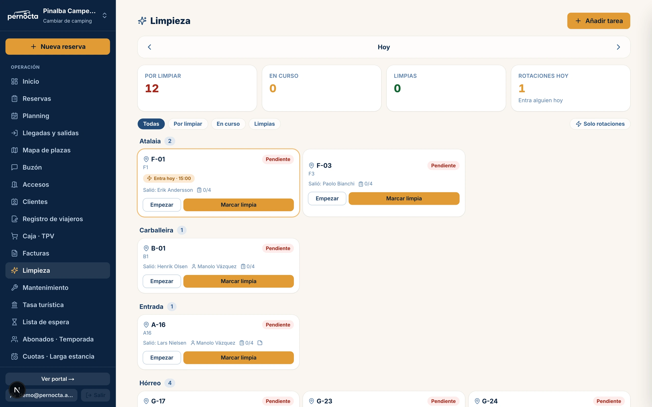652x407 pixels.
Task: Click the Pernocta logo
Action: [x=23, y=15]
